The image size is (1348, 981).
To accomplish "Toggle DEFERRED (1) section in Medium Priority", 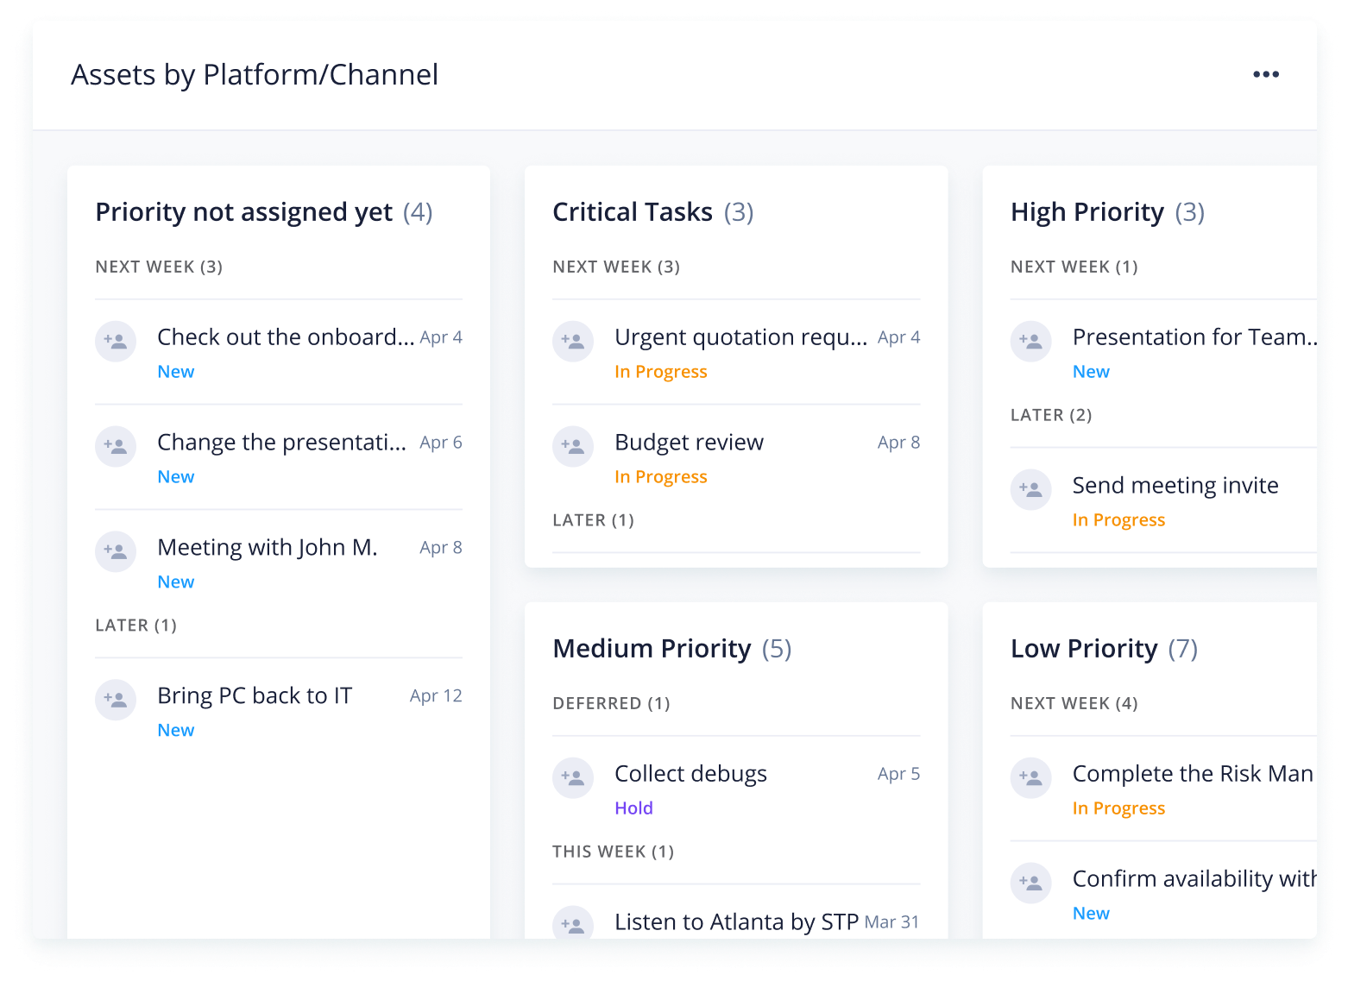I will [x=611, y=704].
